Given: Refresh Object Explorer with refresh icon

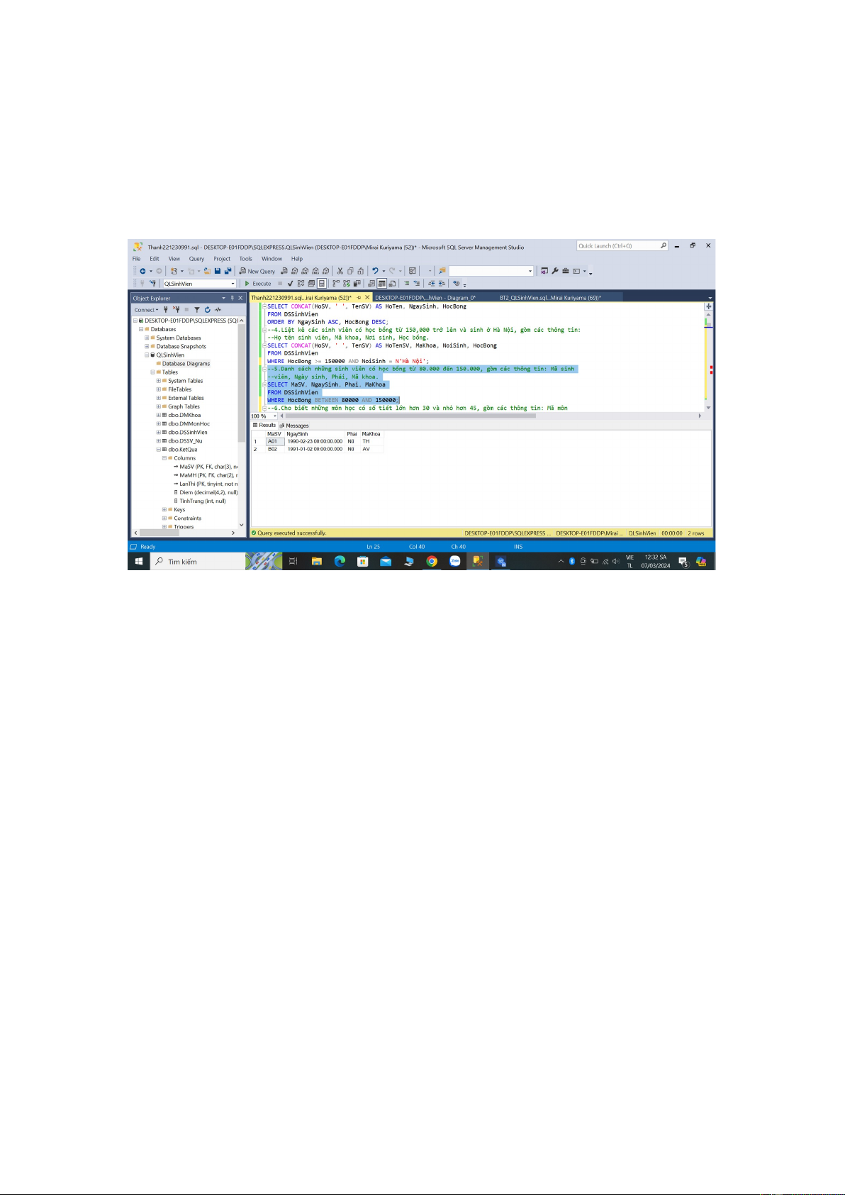Looking at the screenshot, I should coord(208,310).
